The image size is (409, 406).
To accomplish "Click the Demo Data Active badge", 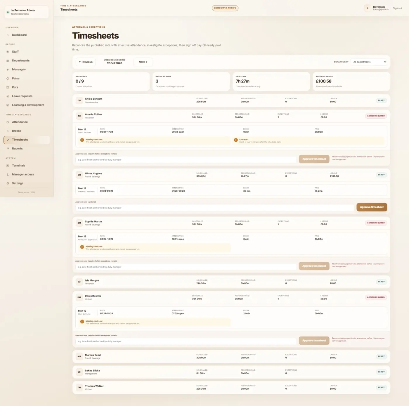I will (225, 8).
